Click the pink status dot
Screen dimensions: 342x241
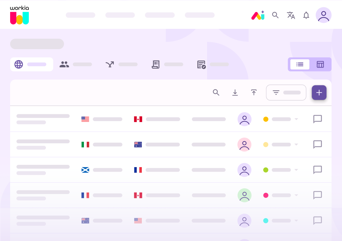266,195
